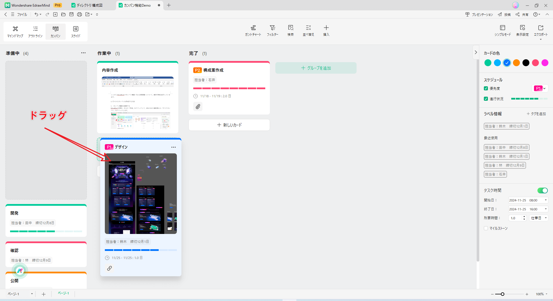
Task: Open a new tab with the plus button
Action: click(x=169, y=5)
